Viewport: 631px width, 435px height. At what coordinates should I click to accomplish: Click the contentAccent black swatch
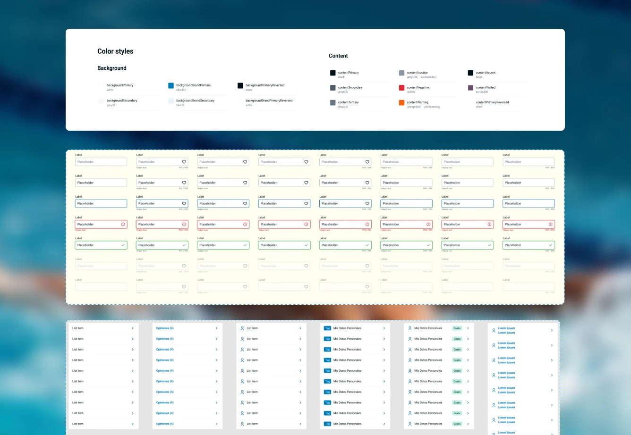[x=470, y=73]
